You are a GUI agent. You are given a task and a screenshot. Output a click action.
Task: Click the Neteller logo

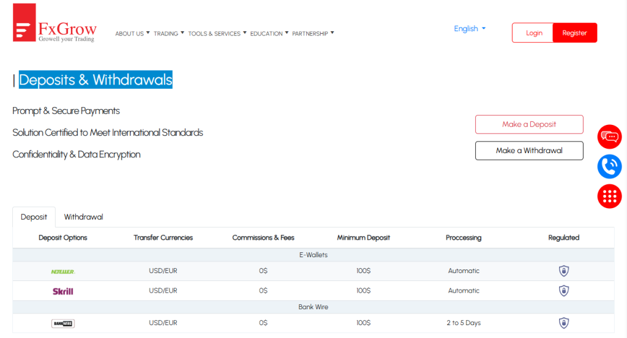tap(63, 271)
